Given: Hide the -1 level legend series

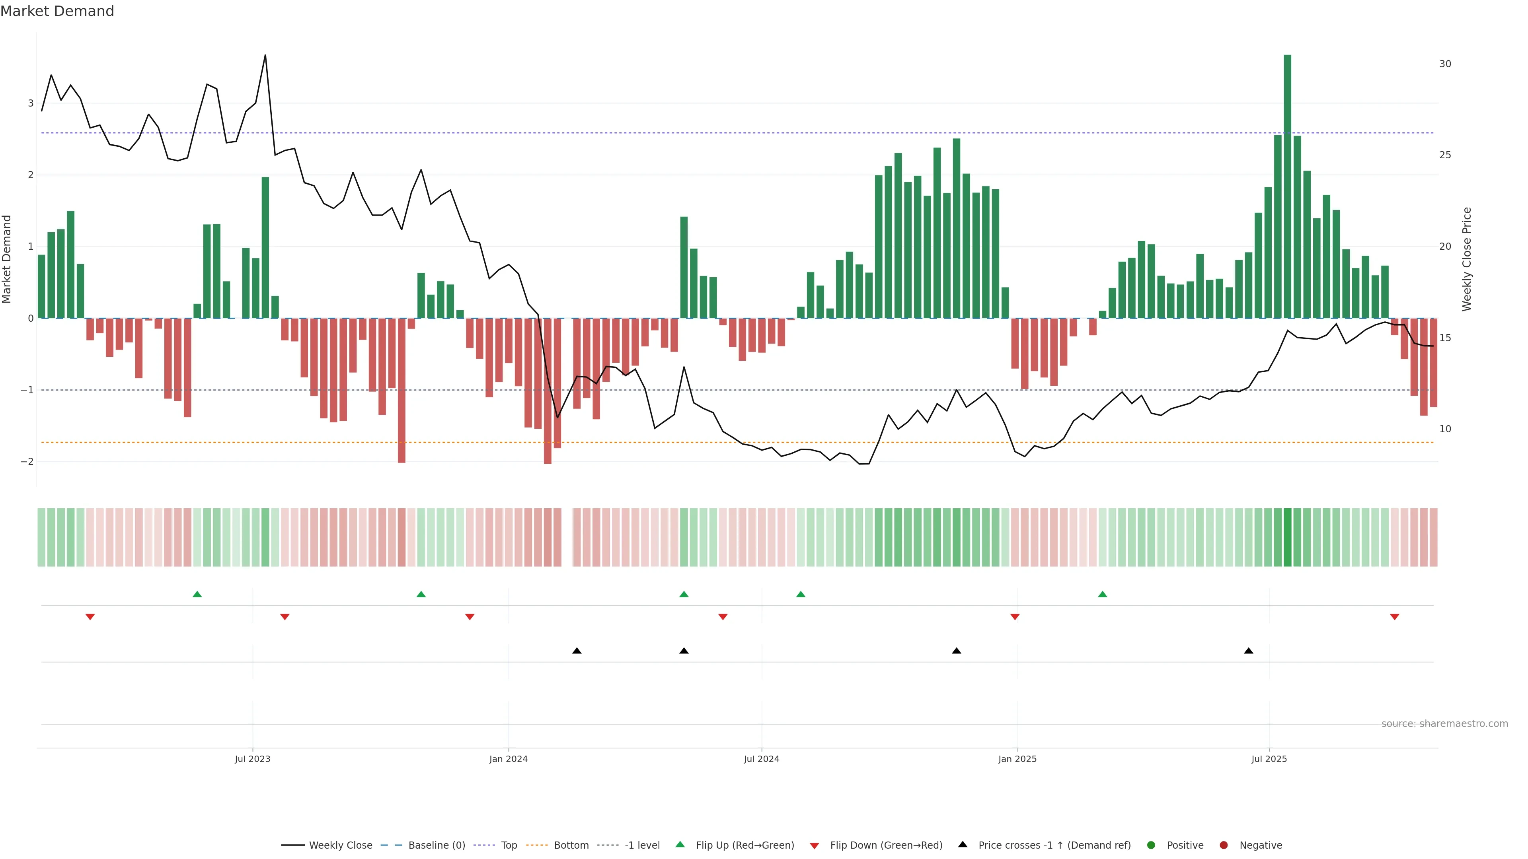Looking at the screenshot, I should 642,845.
